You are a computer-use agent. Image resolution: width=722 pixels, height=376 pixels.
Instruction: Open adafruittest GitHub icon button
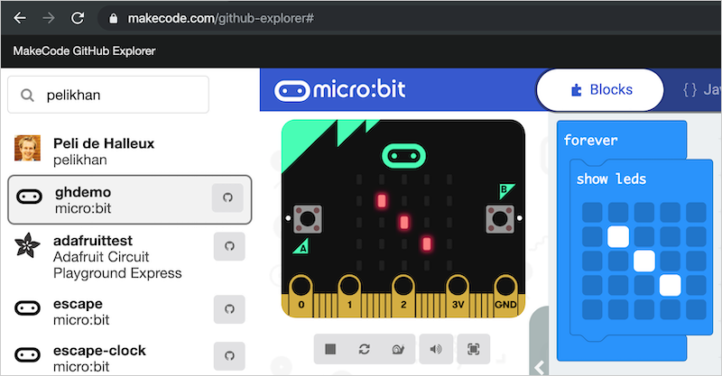pos(229,246)
